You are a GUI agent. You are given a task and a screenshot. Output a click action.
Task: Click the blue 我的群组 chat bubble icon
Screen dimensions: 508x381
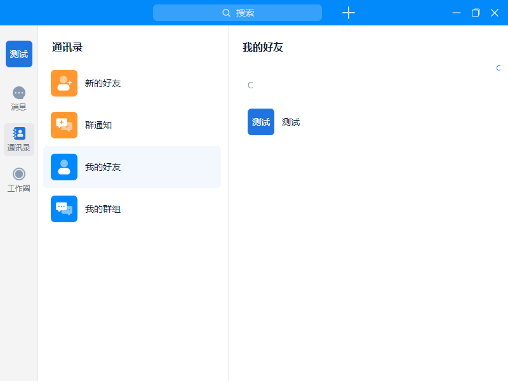[x=64, y=209]
